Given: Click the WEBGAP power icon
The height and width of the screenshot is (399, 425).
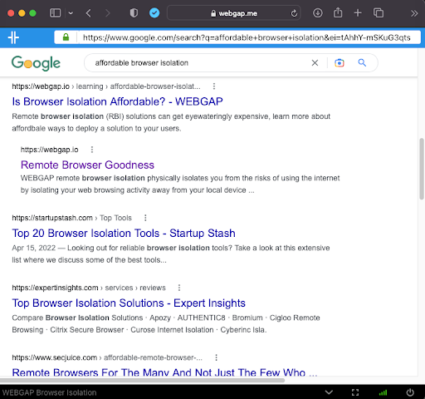Looking at the screenshot, I should point(410,392).
